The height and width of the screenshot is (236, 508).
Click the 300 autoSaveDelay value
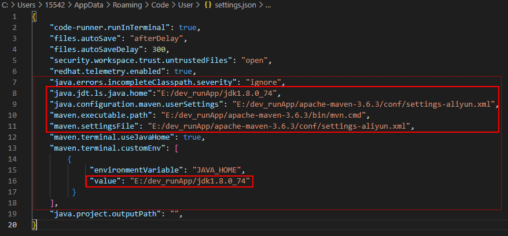pos(159,50)
